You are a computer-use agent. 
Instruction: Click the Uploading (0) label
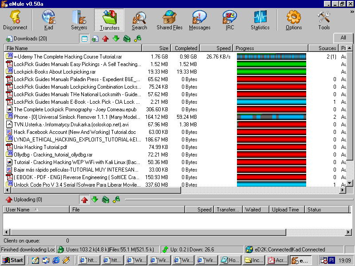tap(28, 199)
